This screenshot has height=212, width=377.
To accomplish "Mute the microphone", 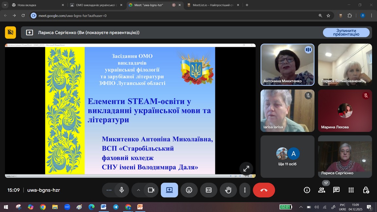I will click(122, 190).
